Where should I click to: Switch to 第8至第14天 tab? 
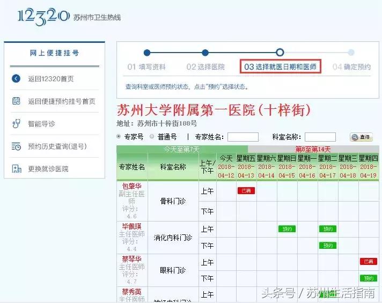[313, 149]
